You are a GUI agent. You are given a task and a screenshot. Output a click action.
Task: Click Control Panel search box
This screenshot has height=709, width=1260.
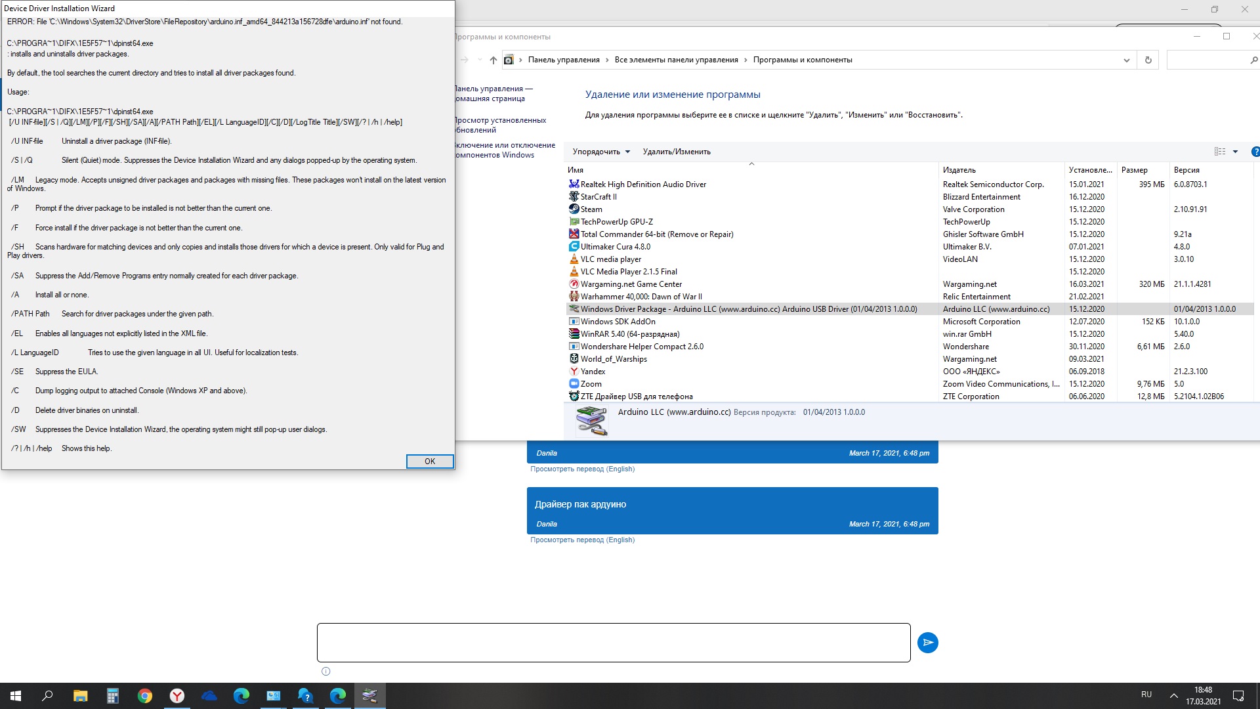click(1213, 60)
